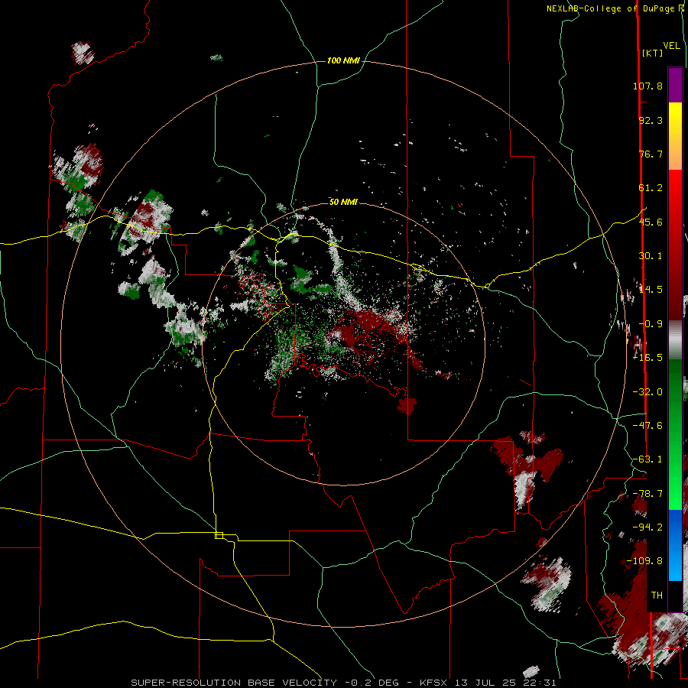This screenshot has width=688, height=688.
Task: Click the -32.0 velocity scale value
Action: tap(647, 392)
